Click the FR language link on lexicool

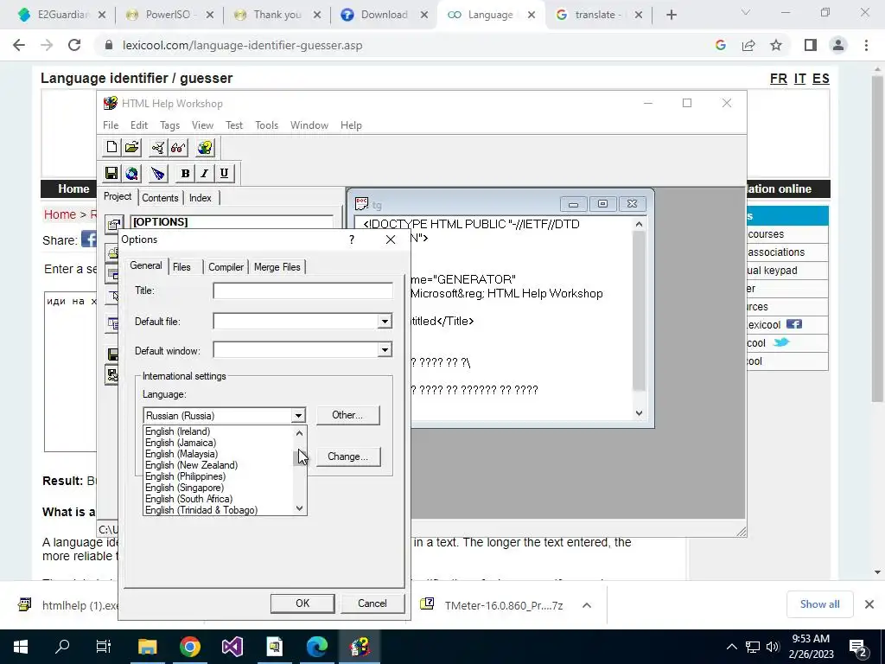779,79
